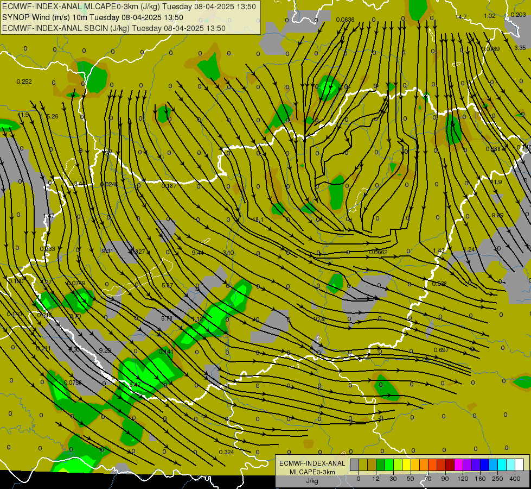Click the map value 9.29
The width and height of the screenshot is (531, 489).
click(105, 350)
